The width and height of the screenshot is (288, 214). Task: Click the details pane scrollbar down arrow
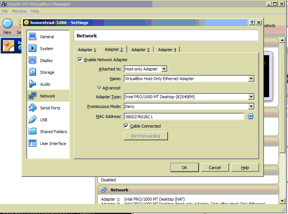(282, 201)
